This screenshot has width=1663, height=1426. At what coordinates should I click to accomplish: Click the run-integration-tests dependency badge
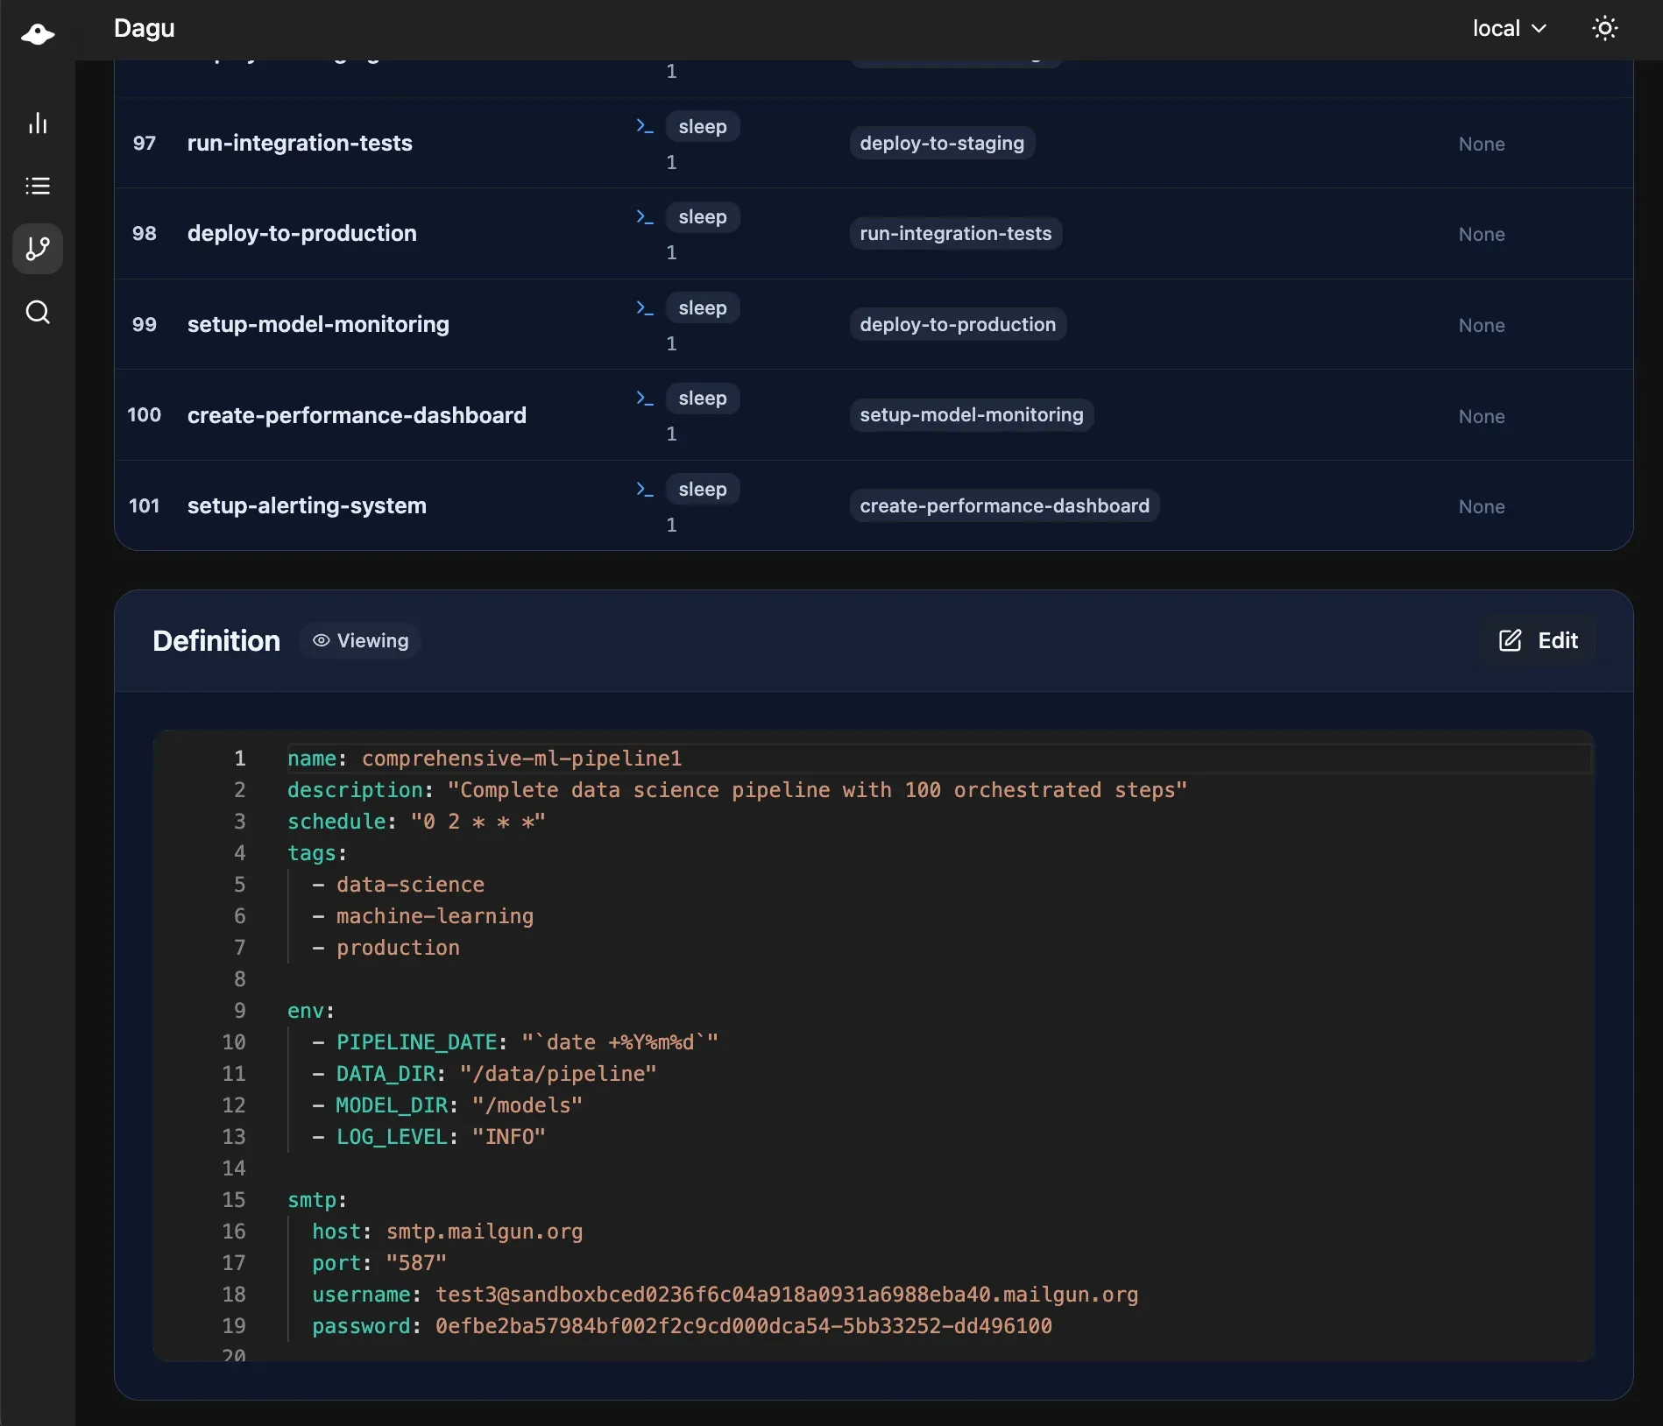pos(956,233)
